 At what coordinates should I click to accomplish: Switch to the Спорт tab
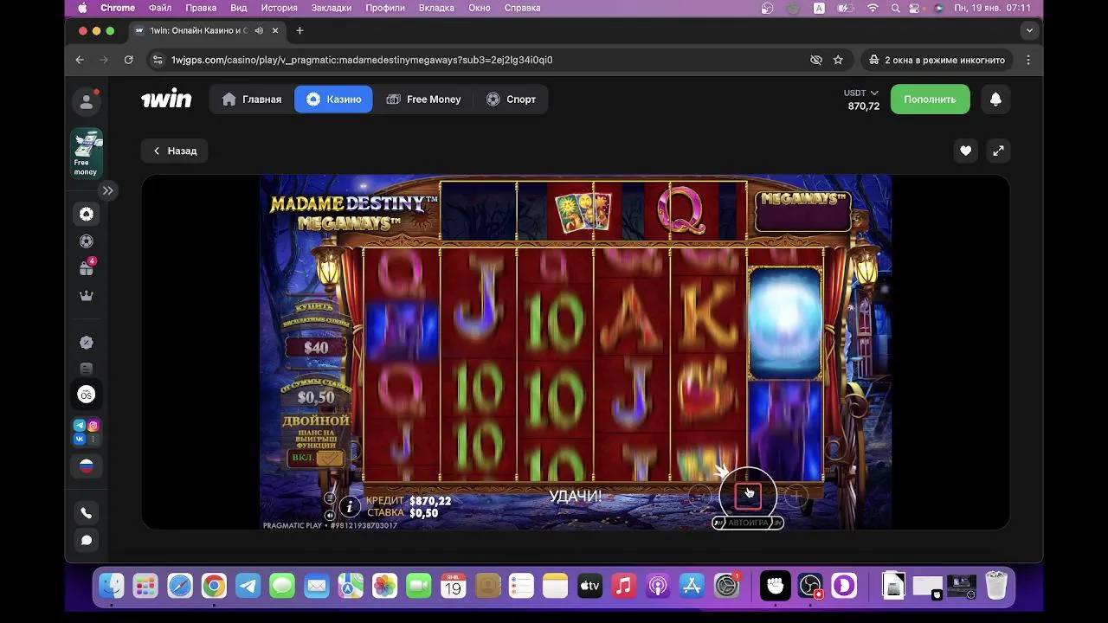coord(511,100)
